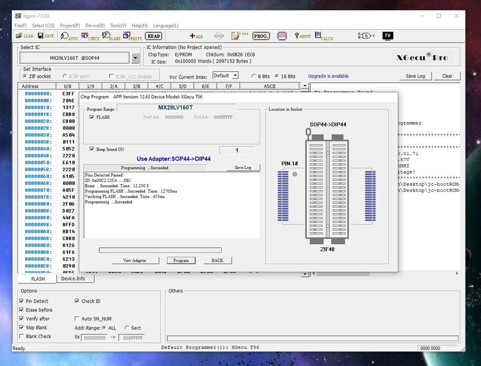Switch to the FLASH tab
Viewport: 481px width, 366px height.
pos(38,279)
